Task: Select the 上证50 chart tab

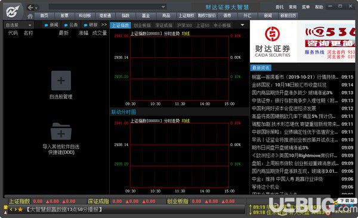Action: (203, 25)
